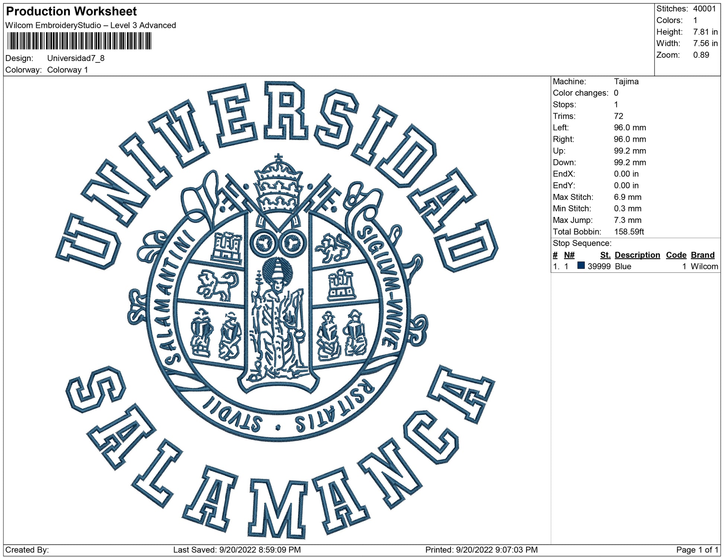This screenshot has width=724, height=557.
Task: Click the St. column header
Action: (x=605, y=255)
